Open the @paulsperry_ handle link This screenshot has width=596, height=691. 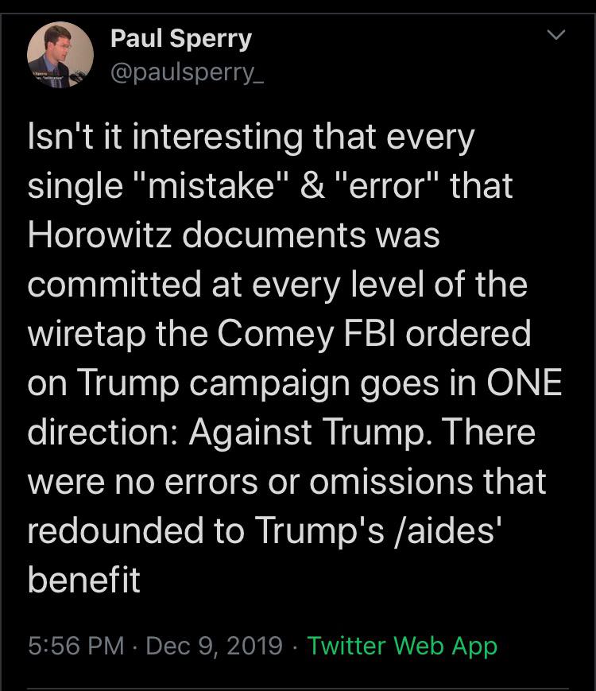point(188,72)
